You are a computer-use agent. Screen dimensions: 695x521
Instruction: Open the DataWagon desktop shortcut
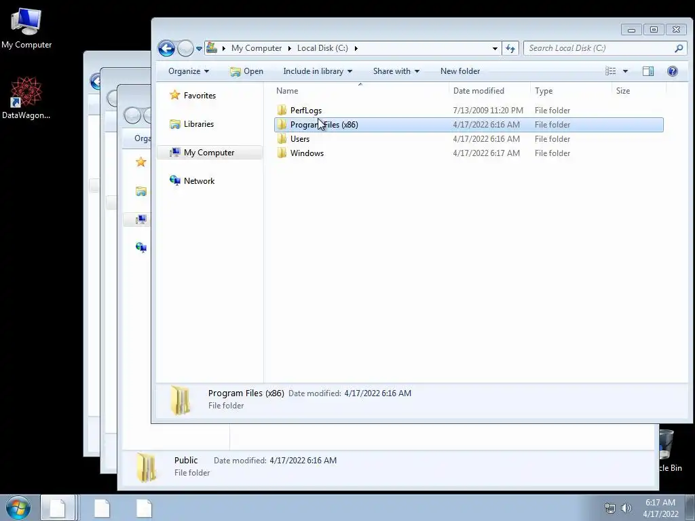point(26,98)
